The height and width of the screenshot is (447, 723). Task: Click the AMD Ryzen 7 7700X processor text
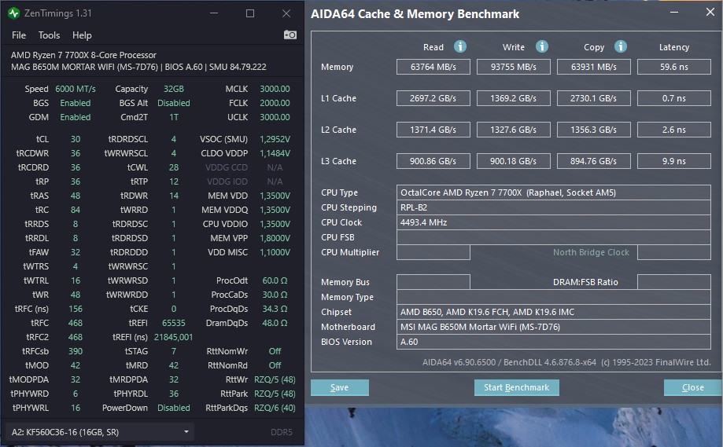[83, 55]
